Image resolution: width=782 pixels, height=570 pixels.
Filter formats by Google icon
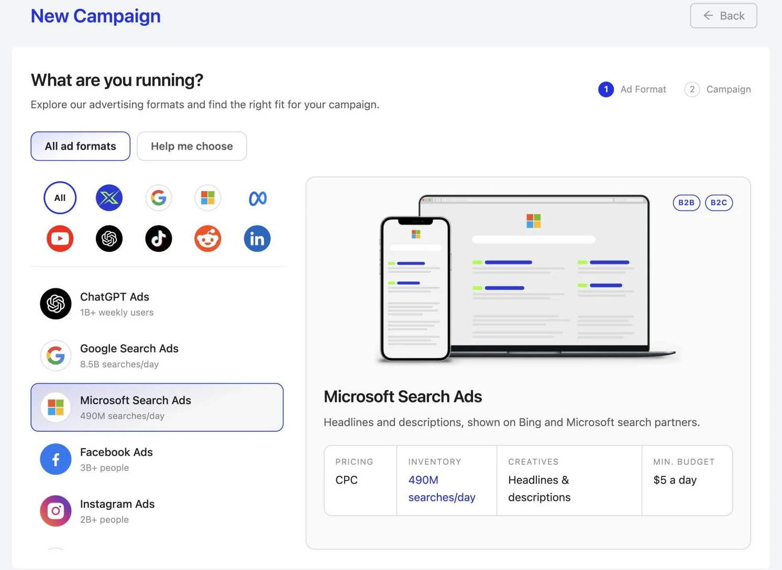coord(158,198)
